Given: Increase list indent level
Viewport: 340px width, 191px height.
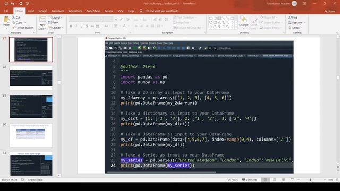Looking at the screenshot, I should (x=160, y=19).
